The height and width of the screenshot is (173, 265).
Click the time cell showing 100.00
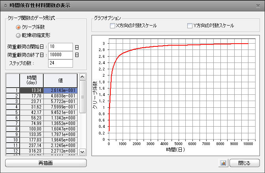(32, 129)
